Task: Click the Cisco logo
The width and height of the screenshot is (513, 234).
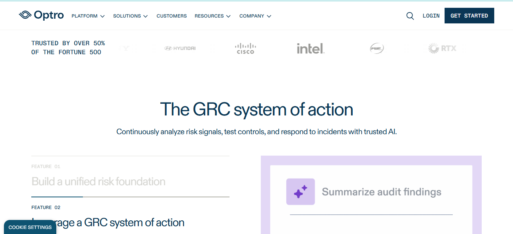Action: [246, 48]
